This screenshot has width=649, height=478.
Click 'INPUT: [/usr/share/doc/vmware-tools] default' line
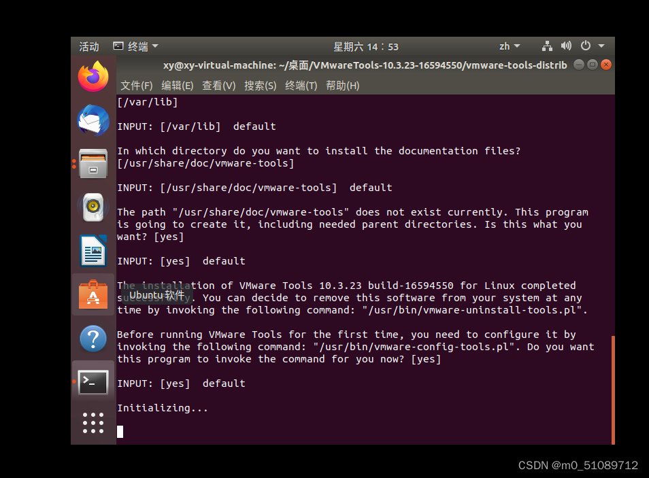pos(254,188)
